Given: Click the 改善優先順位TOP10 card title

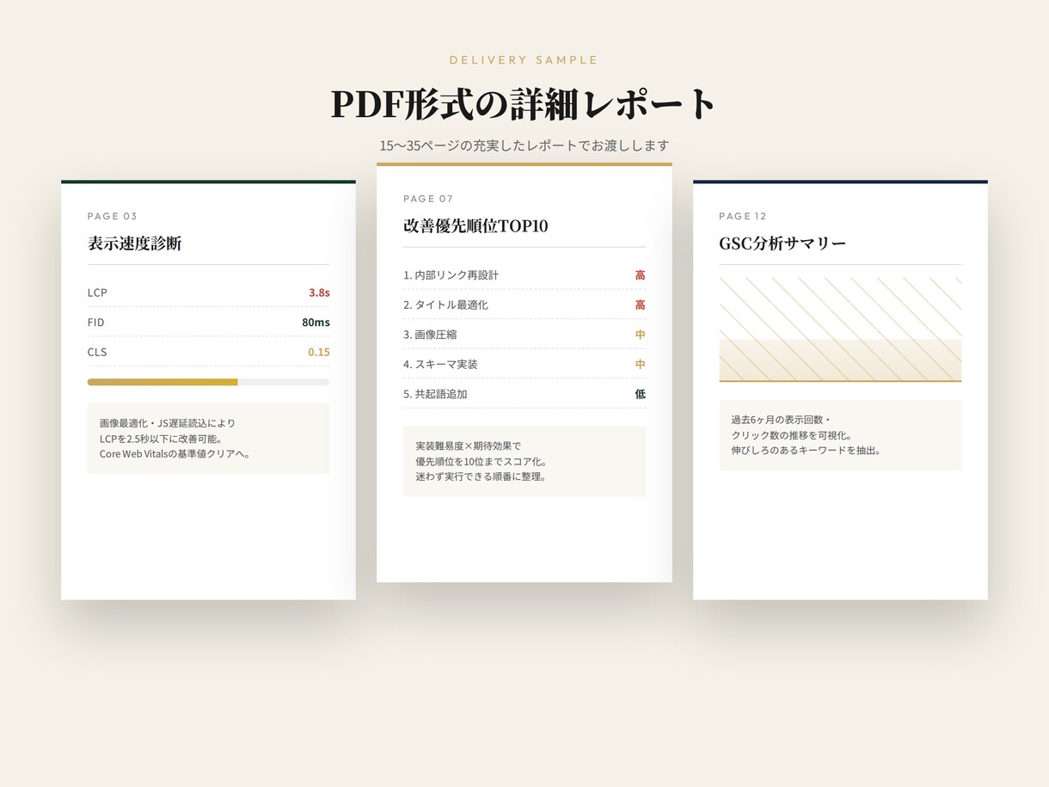Looking at the screenshot, I should coord(475,226).
